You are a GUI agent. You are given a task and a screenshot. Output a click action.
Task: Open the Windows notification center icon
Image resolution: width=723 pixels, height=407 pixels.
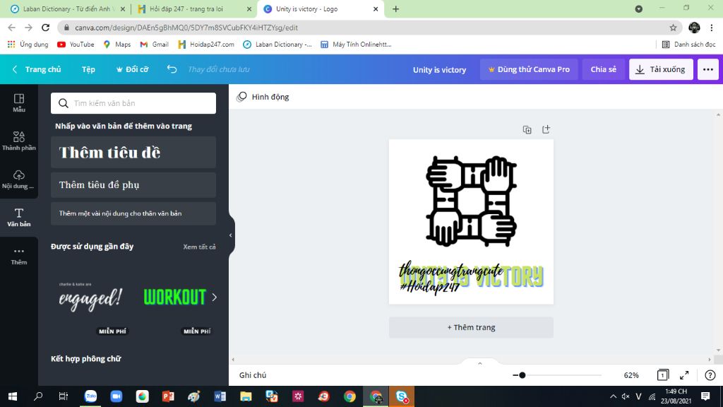pos(705,396)
